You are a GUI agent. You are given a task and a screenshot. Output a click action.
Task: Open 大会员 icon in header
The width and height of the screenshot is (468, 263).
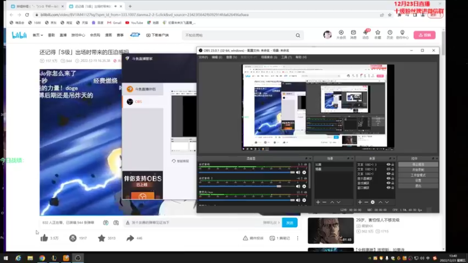[341, 34]
